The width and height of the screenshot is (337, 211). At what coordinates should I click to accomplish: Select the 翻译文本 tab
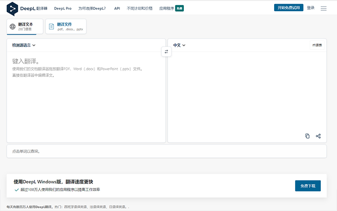(x=26, y=27)
